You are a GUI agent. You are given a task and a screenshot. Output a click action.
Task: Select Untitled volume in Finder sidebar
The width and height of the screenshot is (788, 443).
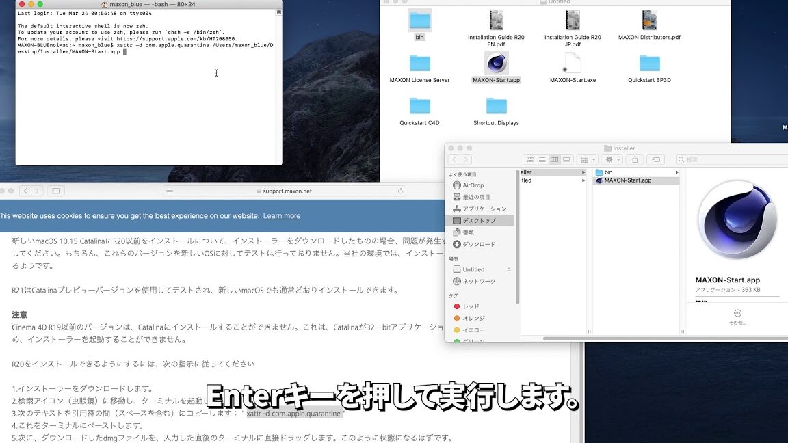(x=473, y=269)
